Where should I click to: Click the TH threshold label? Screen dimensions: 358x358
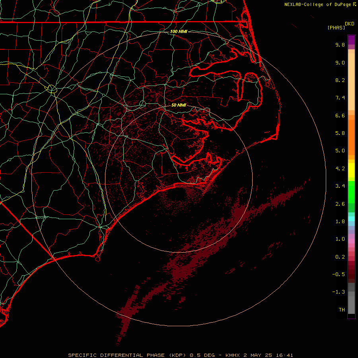click(x=342, y=310)
